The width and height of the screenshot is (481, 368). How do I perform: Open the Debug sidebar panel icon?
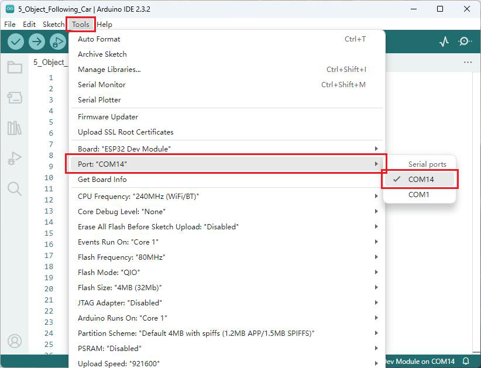(x=15, y=158)
